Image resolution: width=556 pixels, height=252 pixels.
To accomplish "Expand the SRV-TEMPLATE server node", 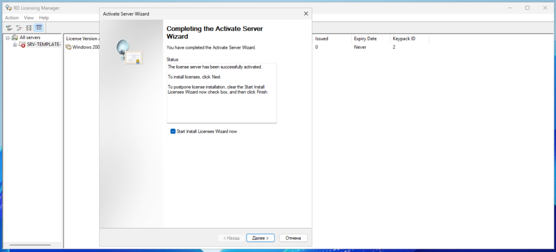I will point(15,44).
